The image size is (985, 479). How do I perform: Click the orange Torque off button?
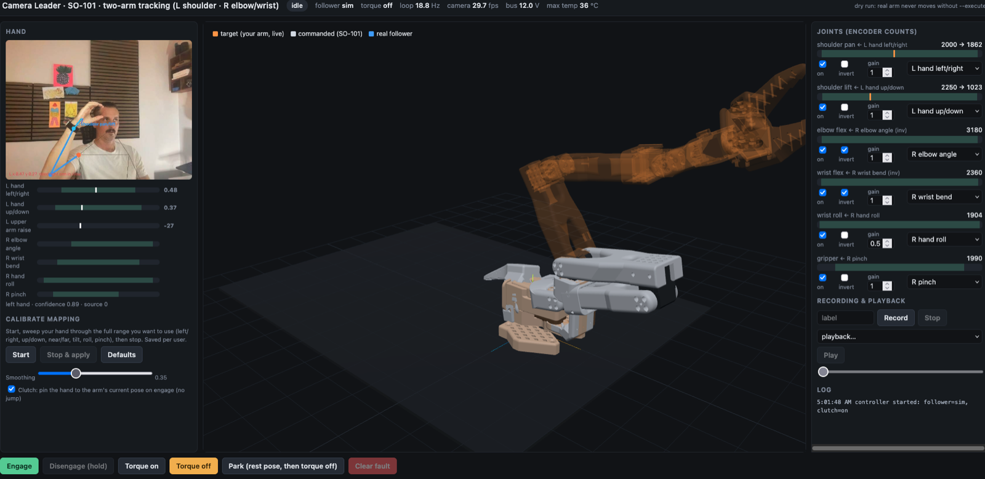click(193, 466)
